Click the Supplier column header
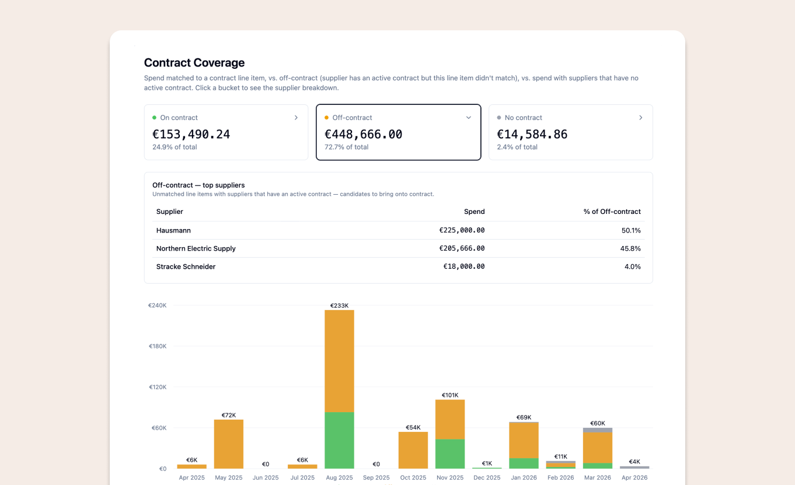The width and height of the screenshot is (795, 485). coord(169,211)
